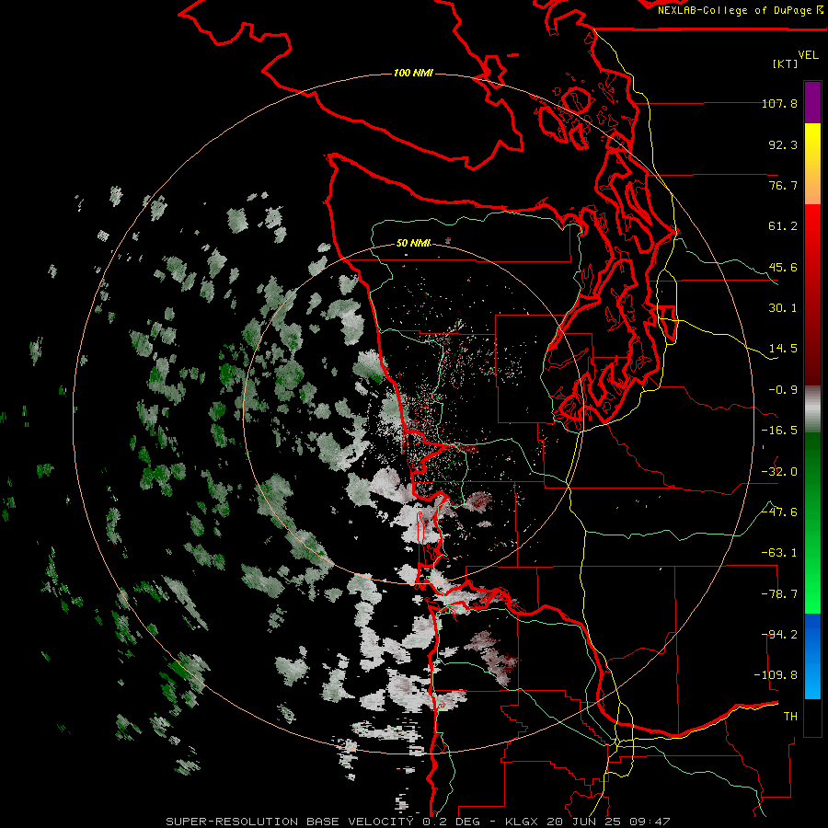Click the SUPER-RESOLUTION BASE VELOCITY caption
Image resolution: width=828 pixels, height=828 pixels.
click(290, 822)
